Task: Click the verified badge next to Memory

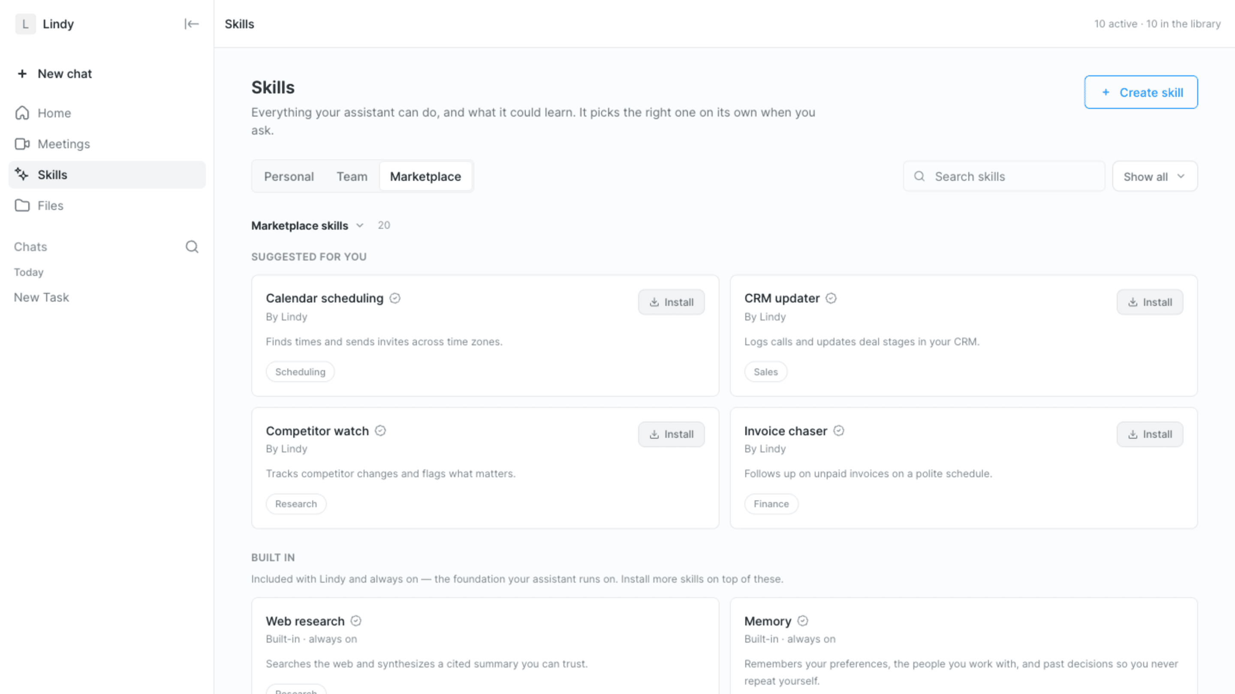Action: pos(803,621)
